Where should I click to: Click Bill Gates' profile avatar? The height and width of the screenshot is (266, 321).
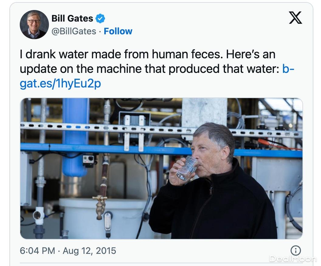[34, 25]
